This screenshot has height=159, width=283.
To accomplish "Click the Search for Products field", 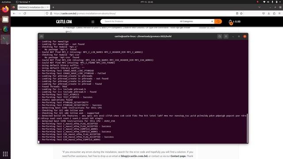I will pos(139,22).
